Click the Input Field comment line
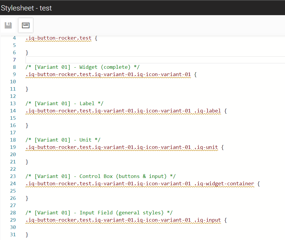The image size is (285, 240). tap(99, 213)
